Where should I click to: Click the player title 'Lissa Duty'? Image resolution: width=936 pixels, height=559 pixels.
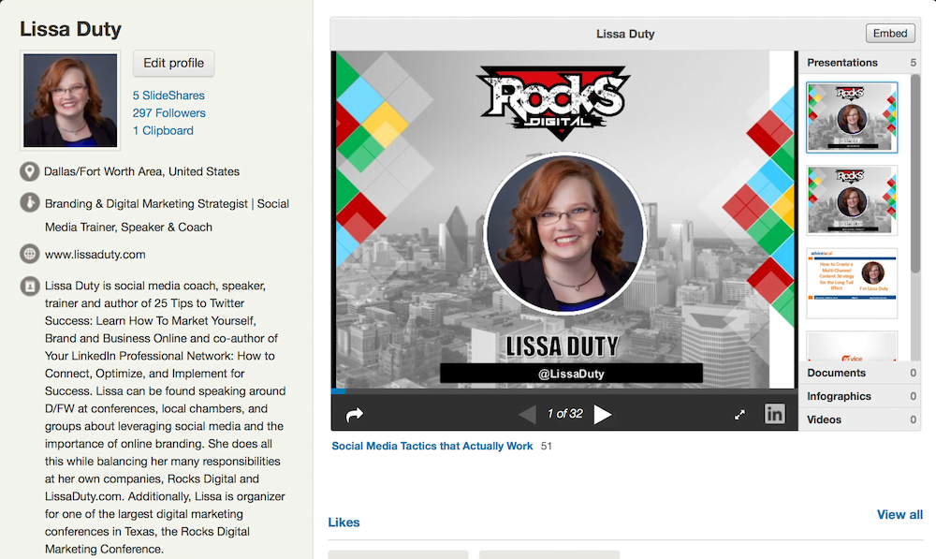[x=625, y=34]
